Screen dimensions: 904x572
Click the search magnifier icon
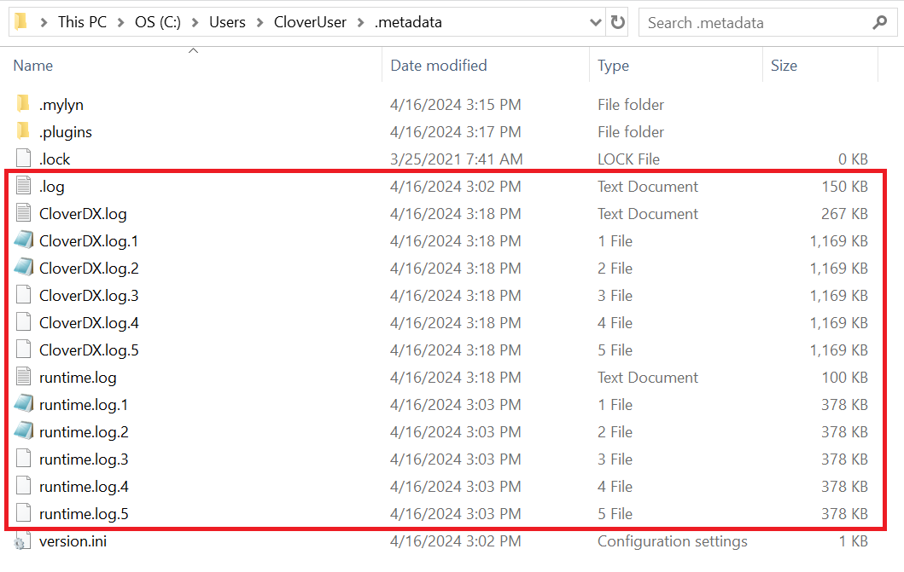tap(879, 23)
